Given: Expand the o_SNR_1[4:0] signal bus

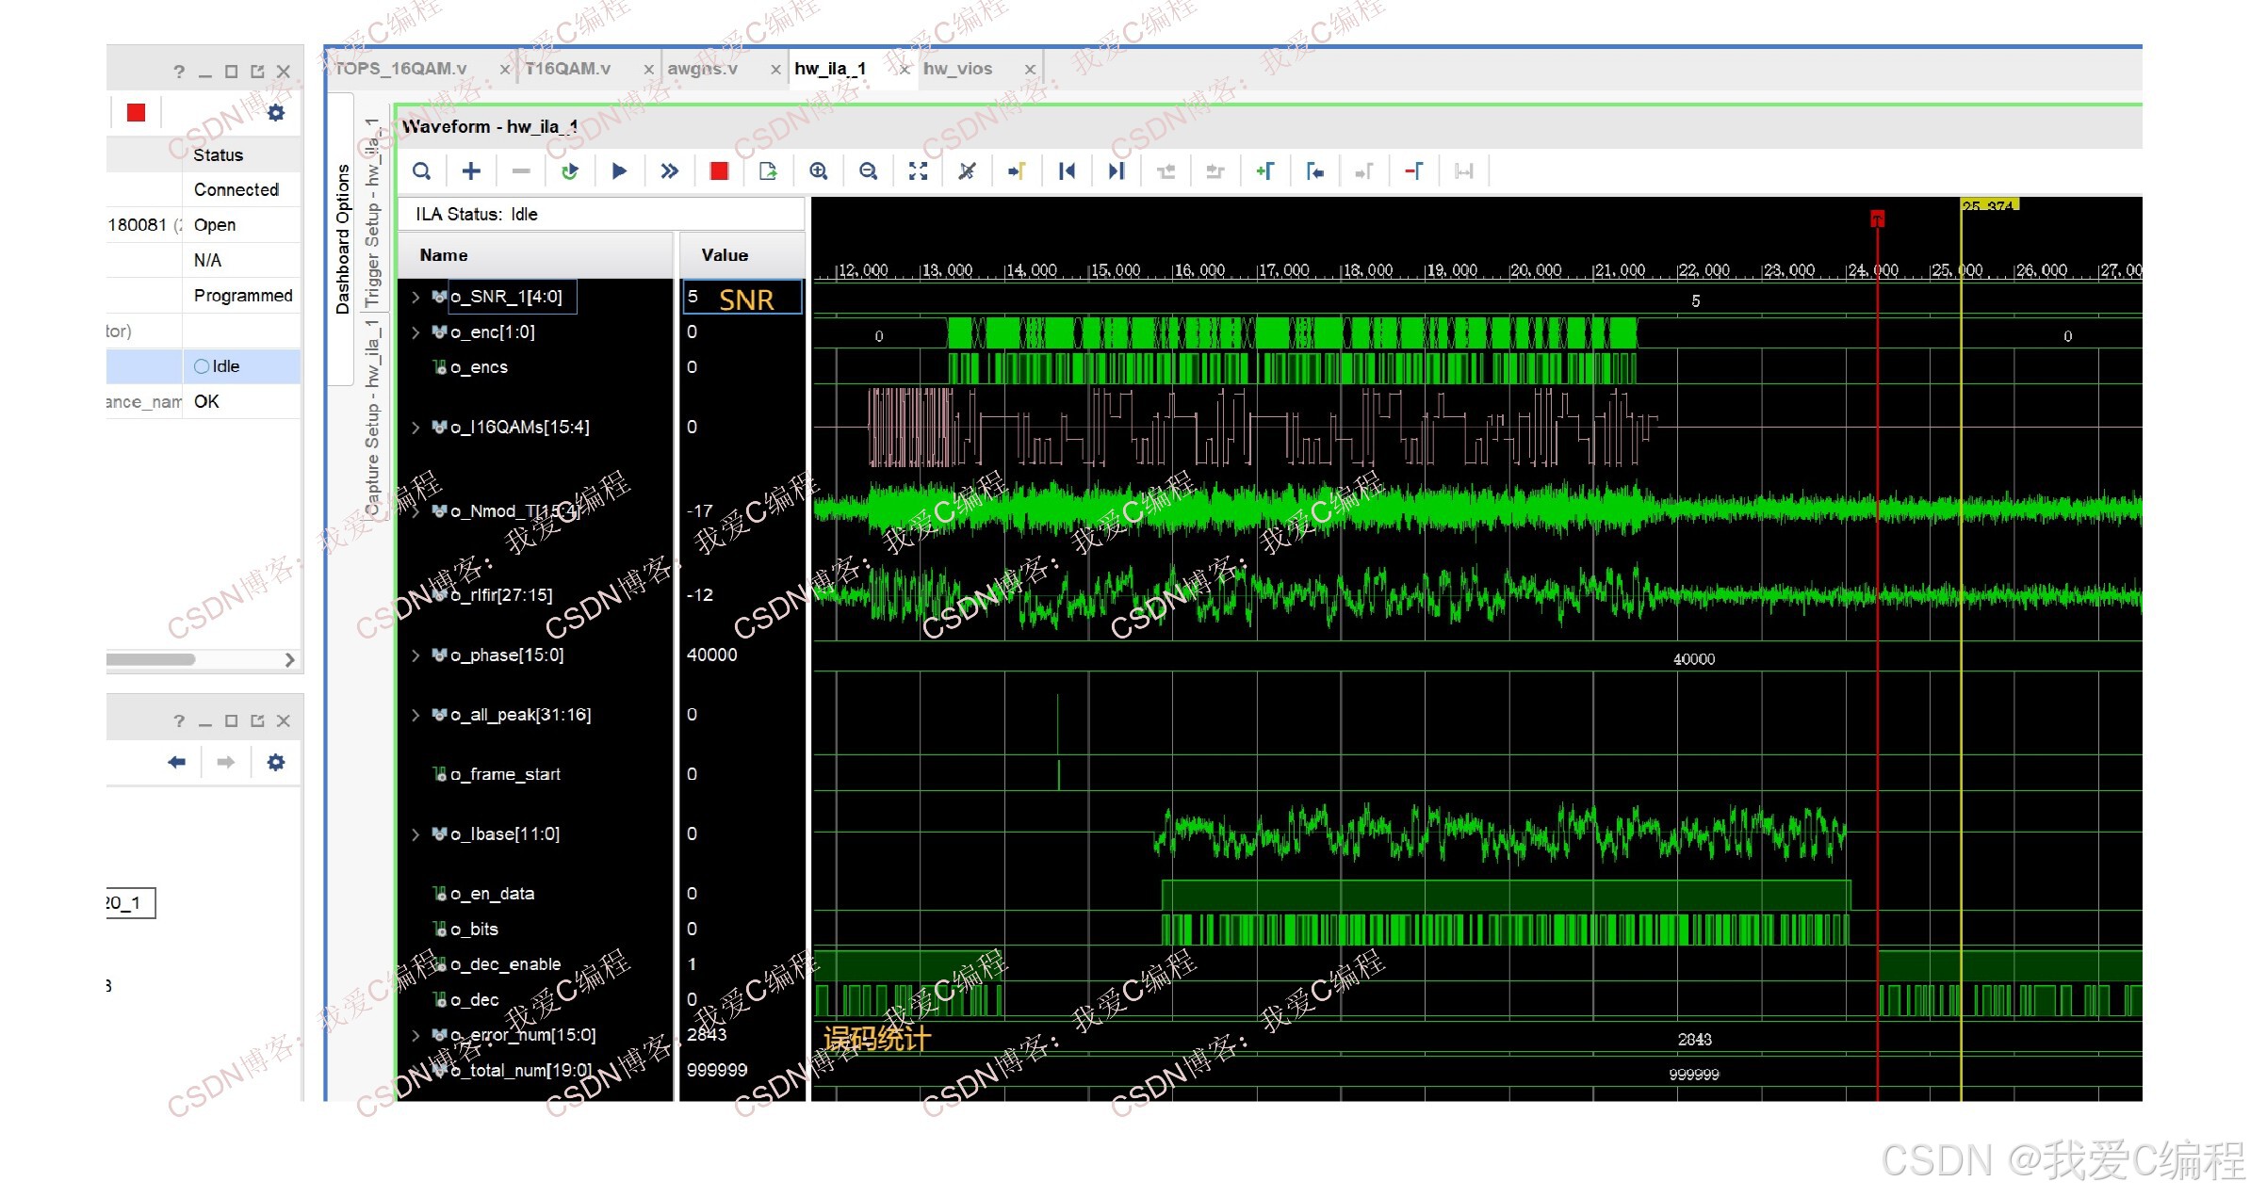Looking at the screenshot, I should pyautogui.click(x=416, y=298).
